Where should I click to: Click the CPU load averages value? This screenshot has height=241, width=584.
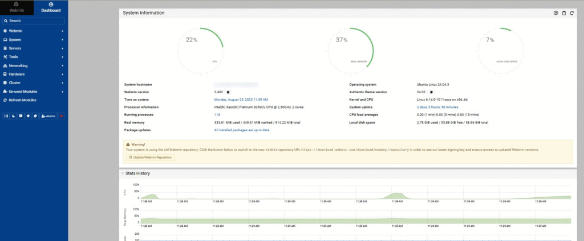pos(448,115)
